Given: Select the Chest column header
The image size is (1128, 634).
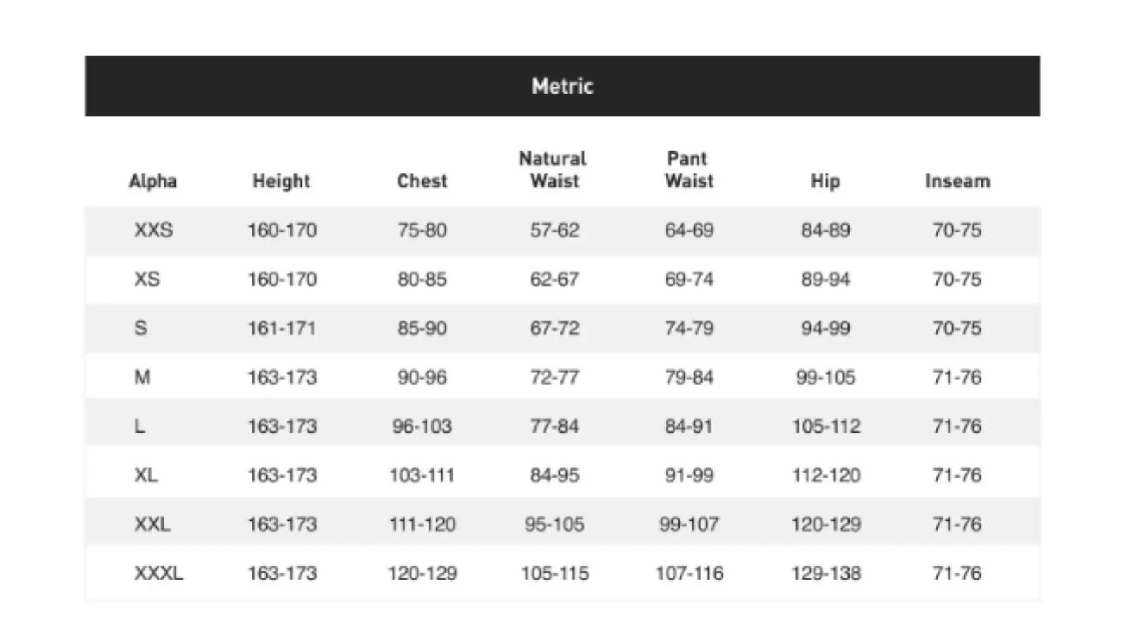Looking at the screenshot, I should click(422, 181).
